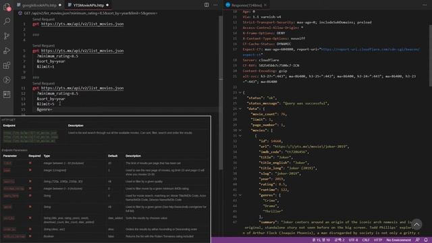Screen dimensions: 432x243
Task: Select the YTSMovieAPIs.http tab
Action: point(88,5)
